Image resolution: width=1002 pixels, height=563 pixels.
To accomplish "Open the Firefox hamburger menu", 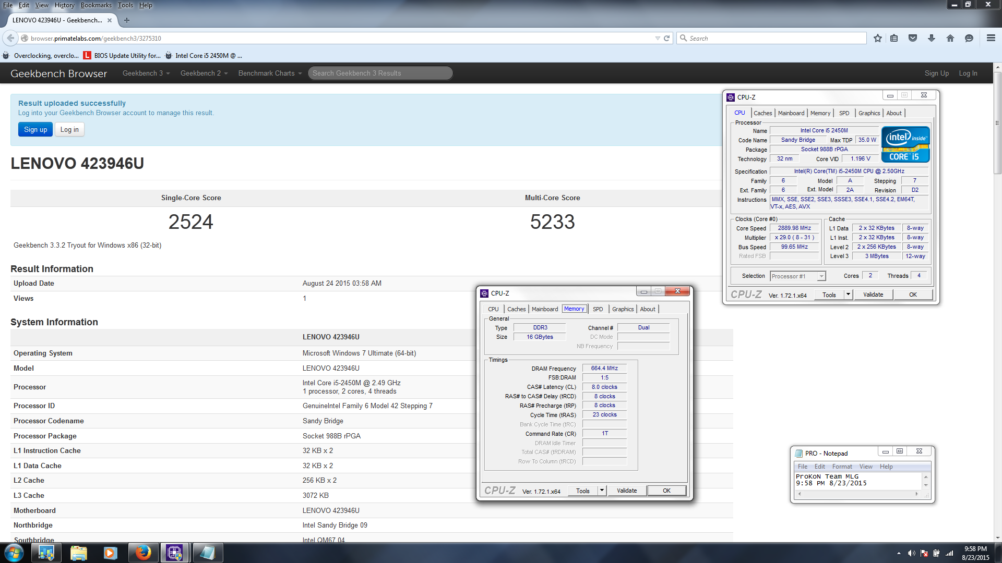I will click(991, 38).
